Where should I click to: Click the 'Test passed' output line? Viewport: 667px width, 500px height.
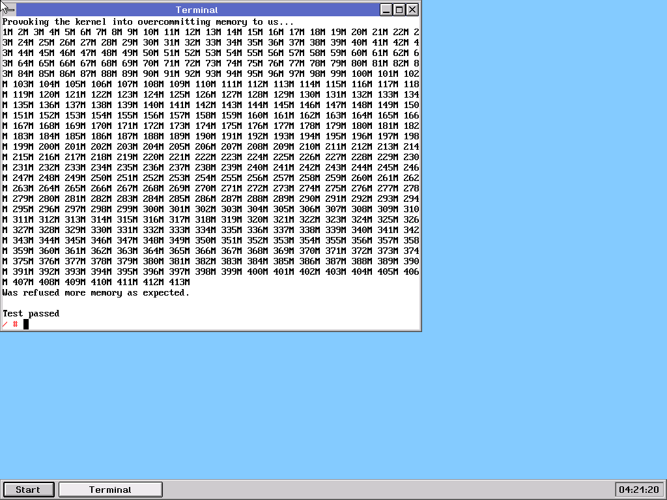click(31, 314)
